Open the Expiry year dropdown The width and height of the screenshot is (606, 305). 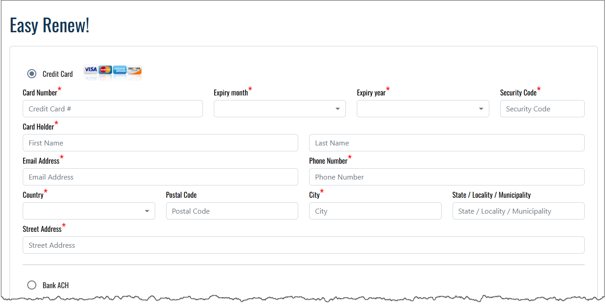click(423, 109)
